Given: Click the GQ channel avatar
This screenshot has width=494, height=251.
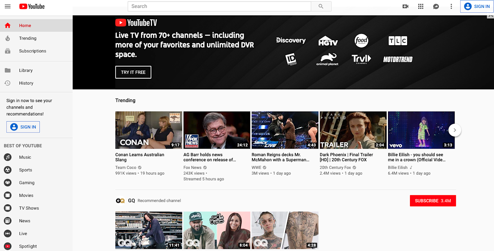Looking at the screenshot, I should (x=120, y=201).
